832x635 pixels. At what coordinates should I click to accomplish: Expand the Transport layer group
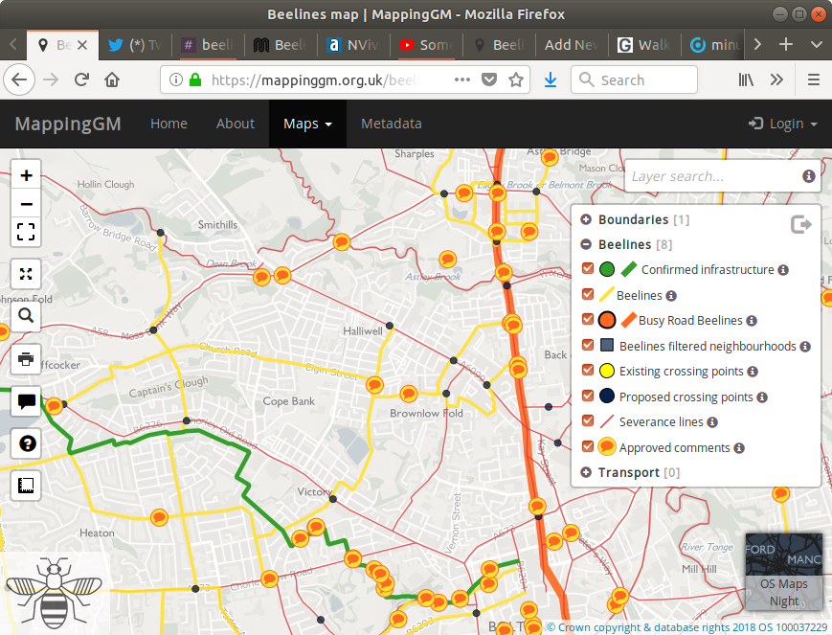[586, 472]
